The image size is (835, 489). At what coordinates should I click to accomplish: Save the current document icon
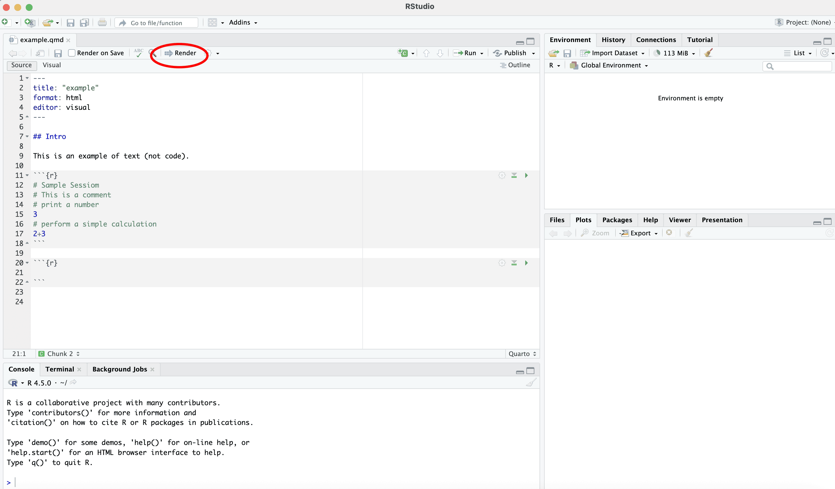point(58,53)
